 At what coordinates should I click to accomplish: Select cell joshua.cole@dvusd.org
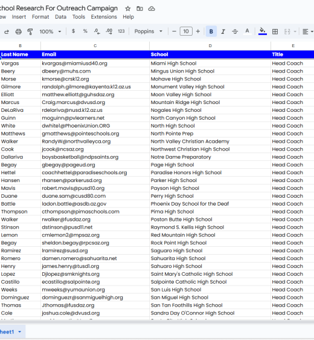coord(95,313)
